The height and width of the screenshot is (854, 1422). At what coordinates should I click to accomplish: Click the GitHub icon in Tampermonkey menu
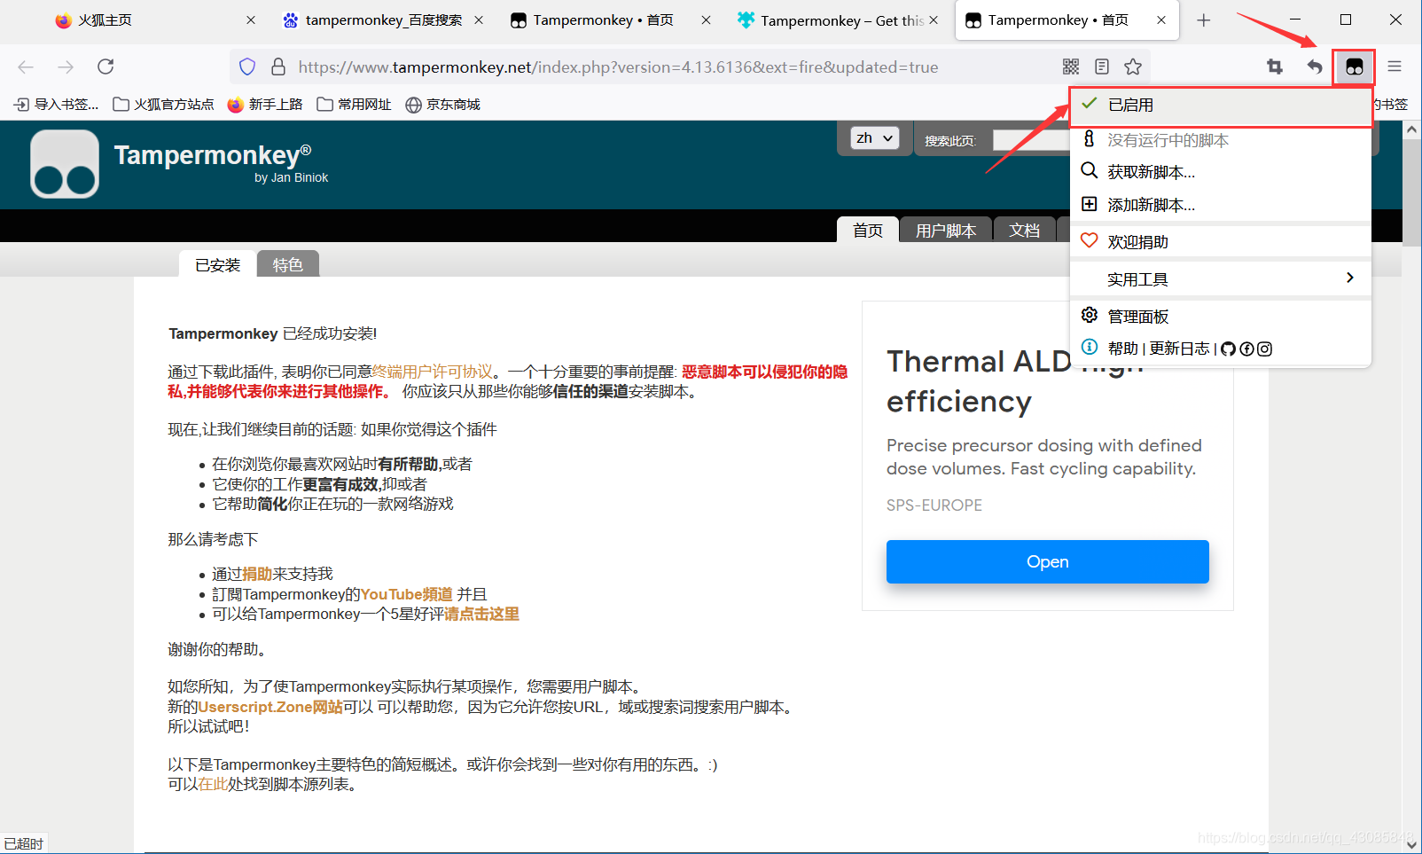[1228, 349]
